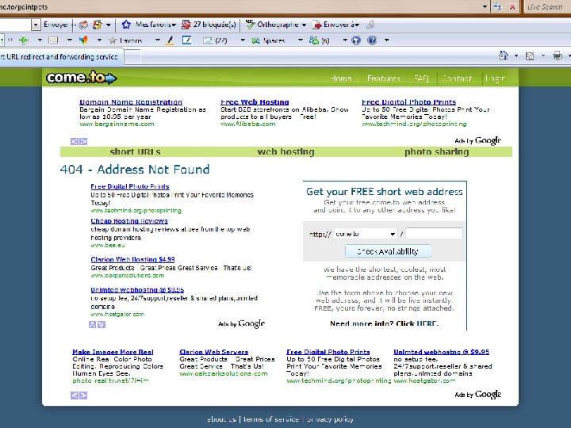The width and height of the screenshot is (571, 428).
Task: Click the printer icon
Action: [x=558, y=55]
